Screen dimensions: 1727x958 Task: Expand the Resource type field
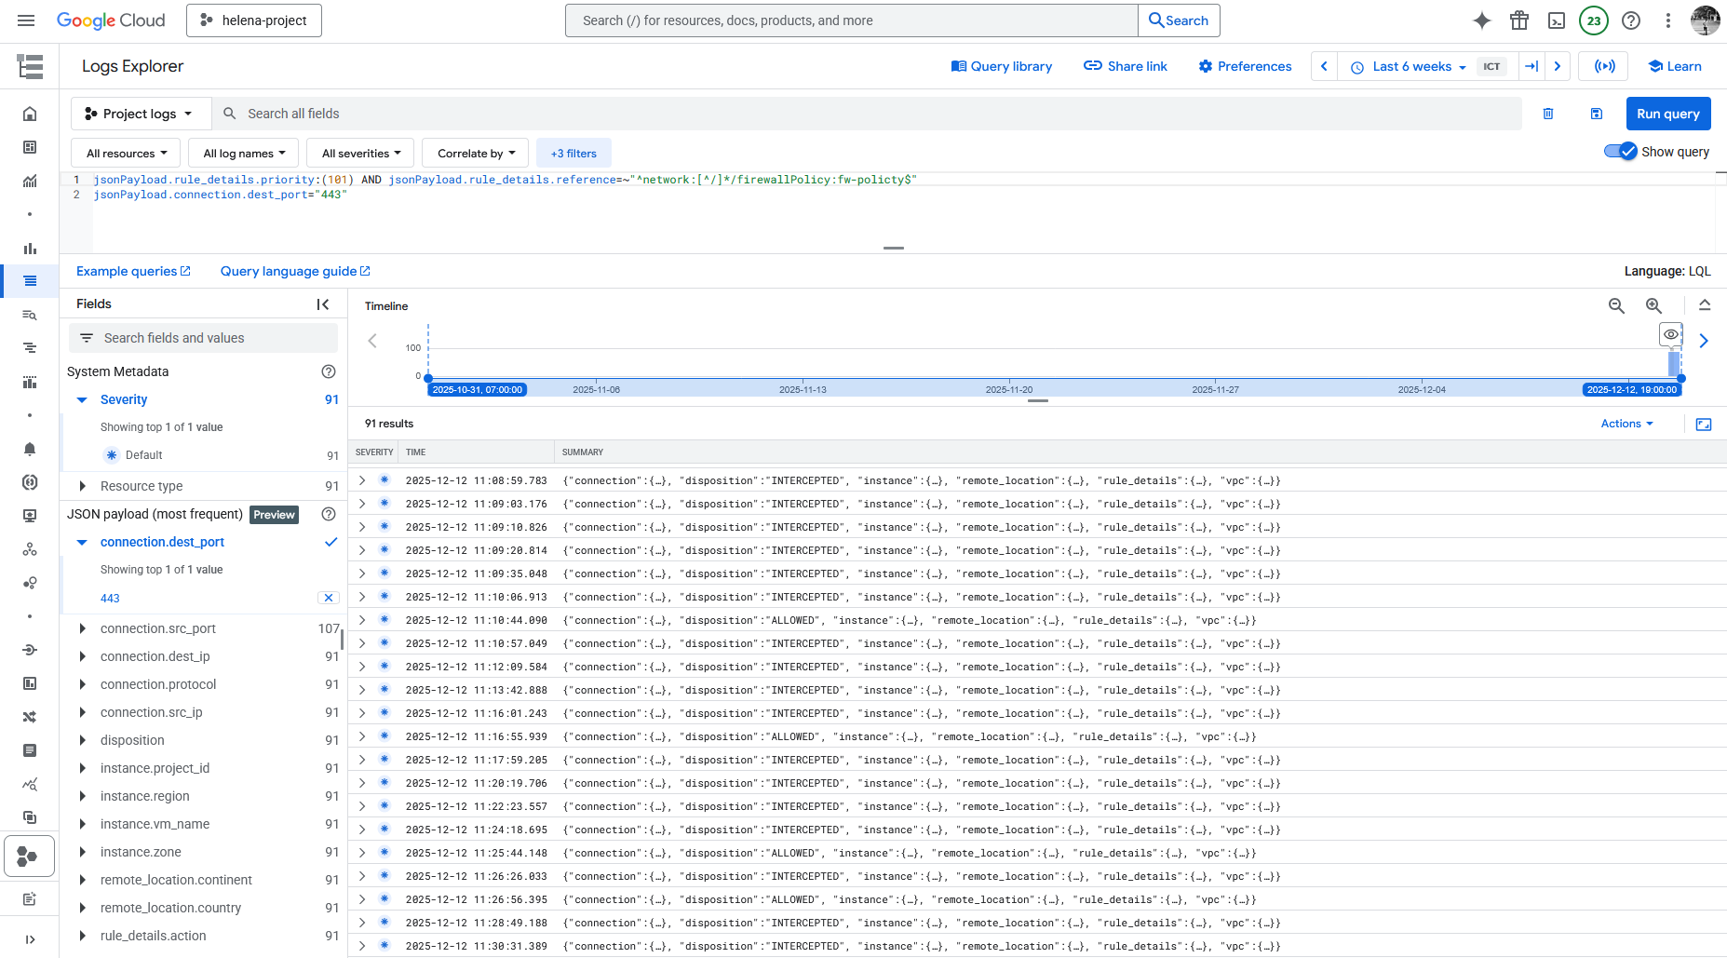point(83,486)
